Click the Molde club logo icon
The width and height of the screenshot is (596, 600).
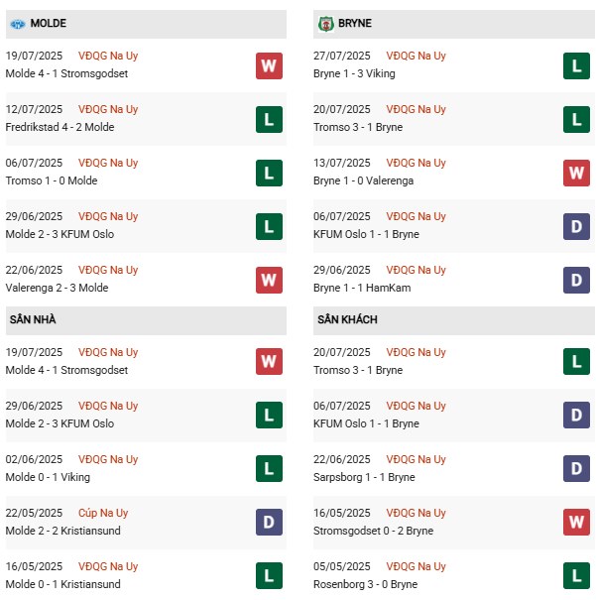(18, 24)
